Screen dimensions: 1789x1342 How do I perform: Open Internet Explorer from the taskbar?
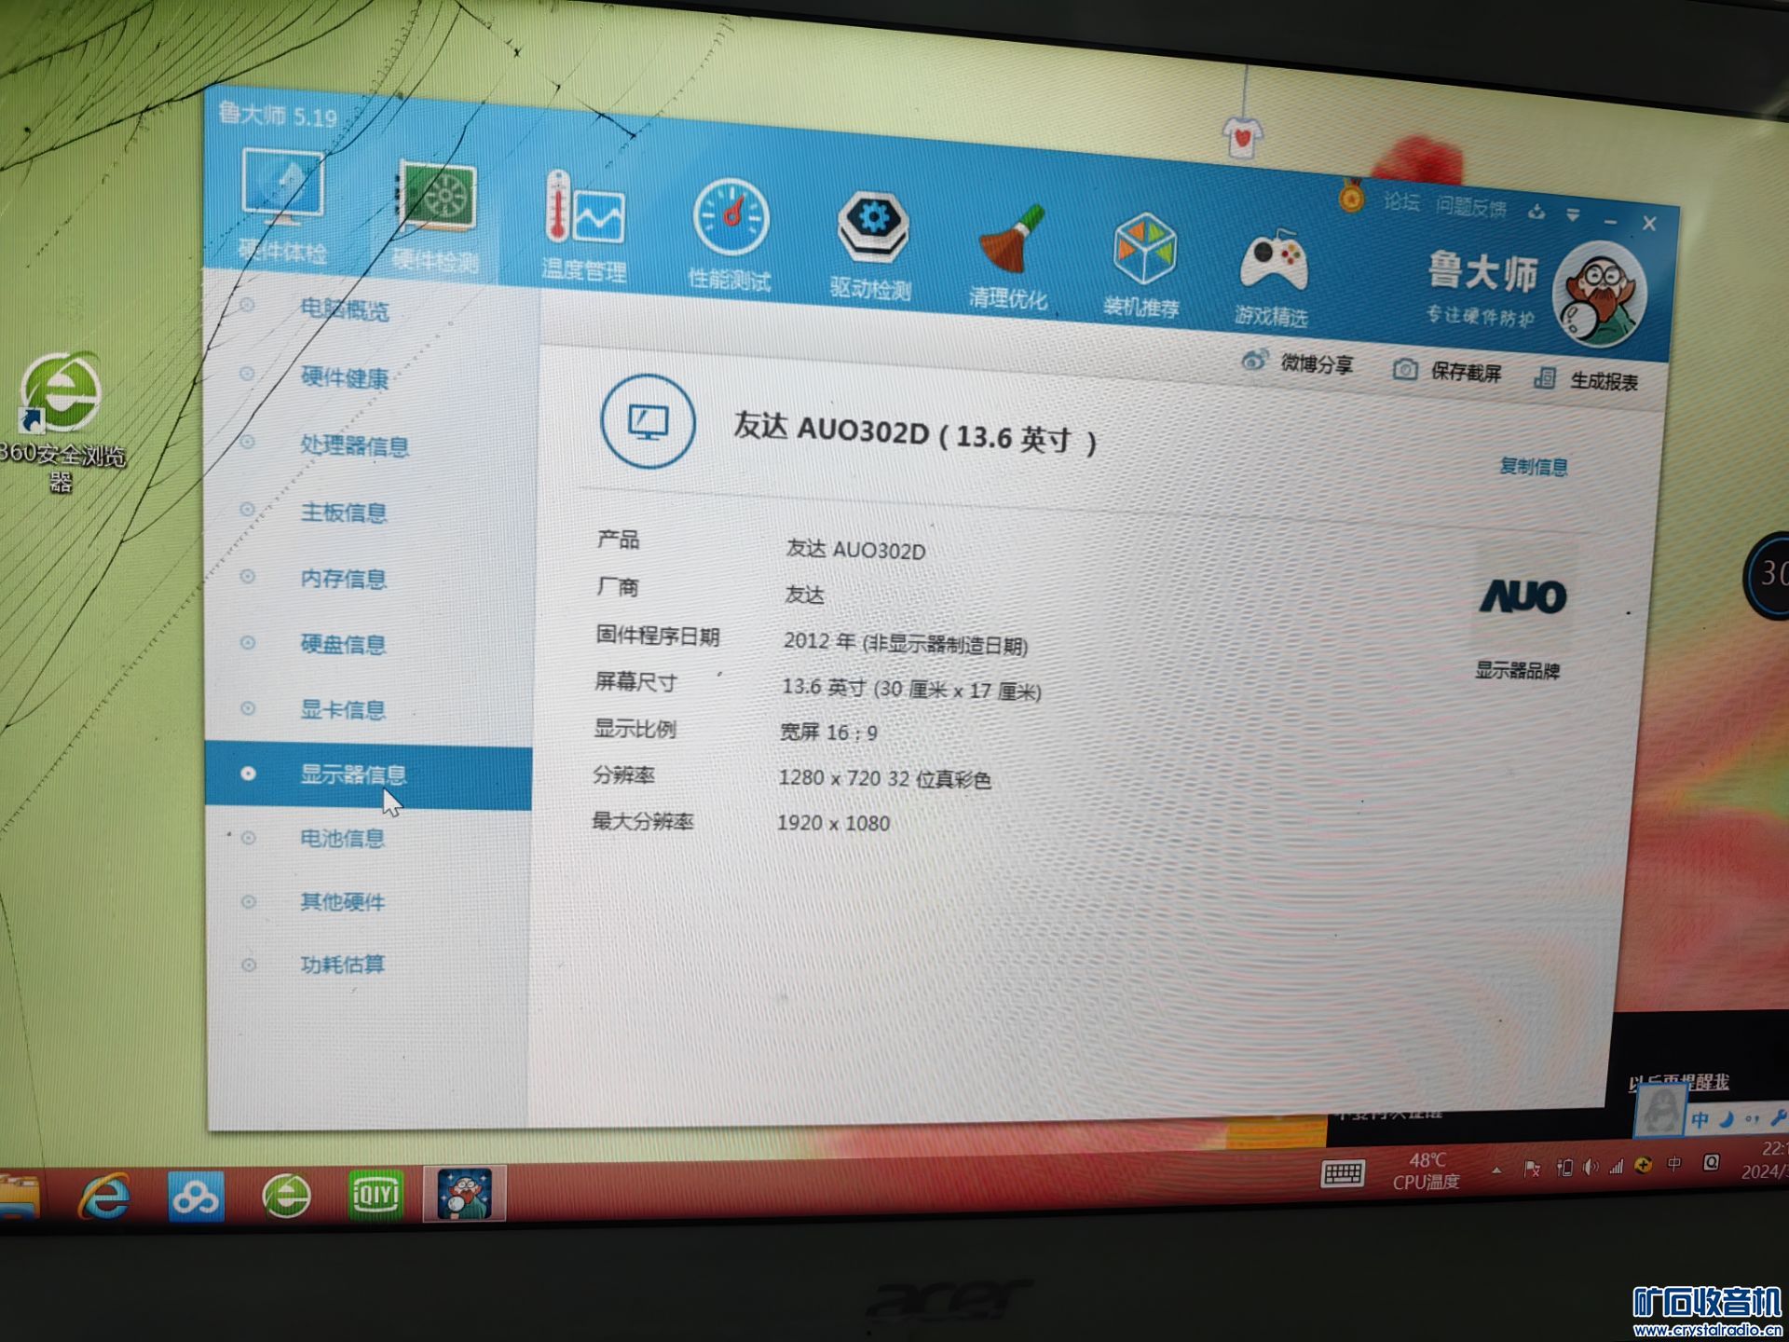[x=104, y=1196]
